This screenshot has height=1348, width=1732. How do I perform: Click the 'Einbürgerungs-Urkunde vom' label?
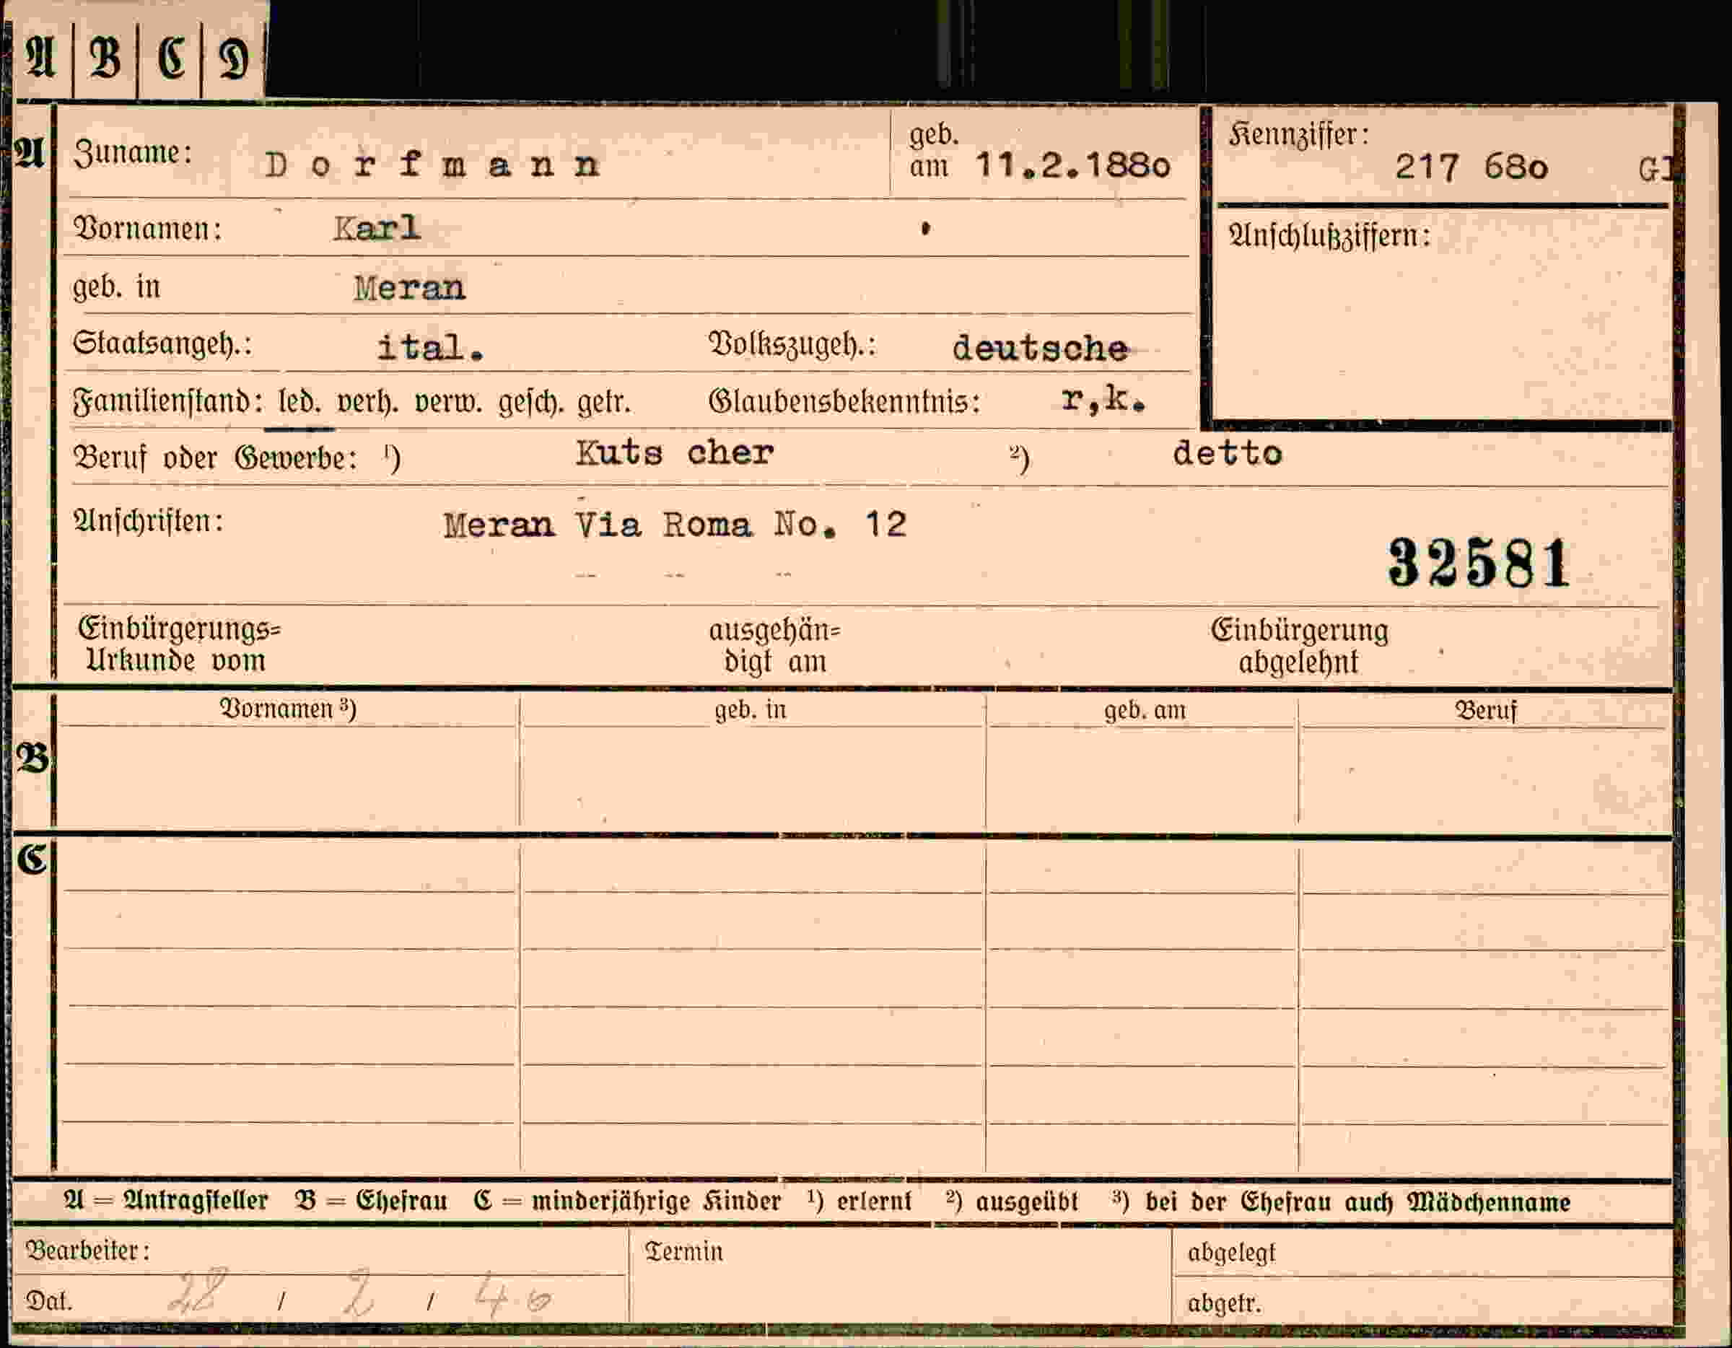click(179, 644)
